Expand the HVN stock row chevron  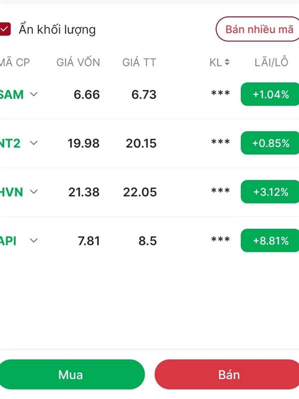pos(34,192)
